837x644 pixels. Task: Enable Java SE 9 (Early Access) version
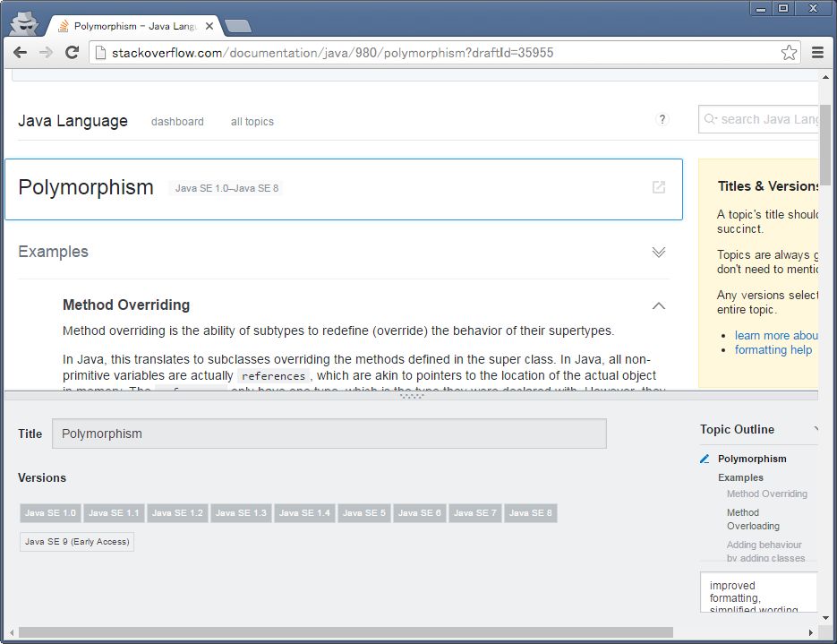coord(77,542)
